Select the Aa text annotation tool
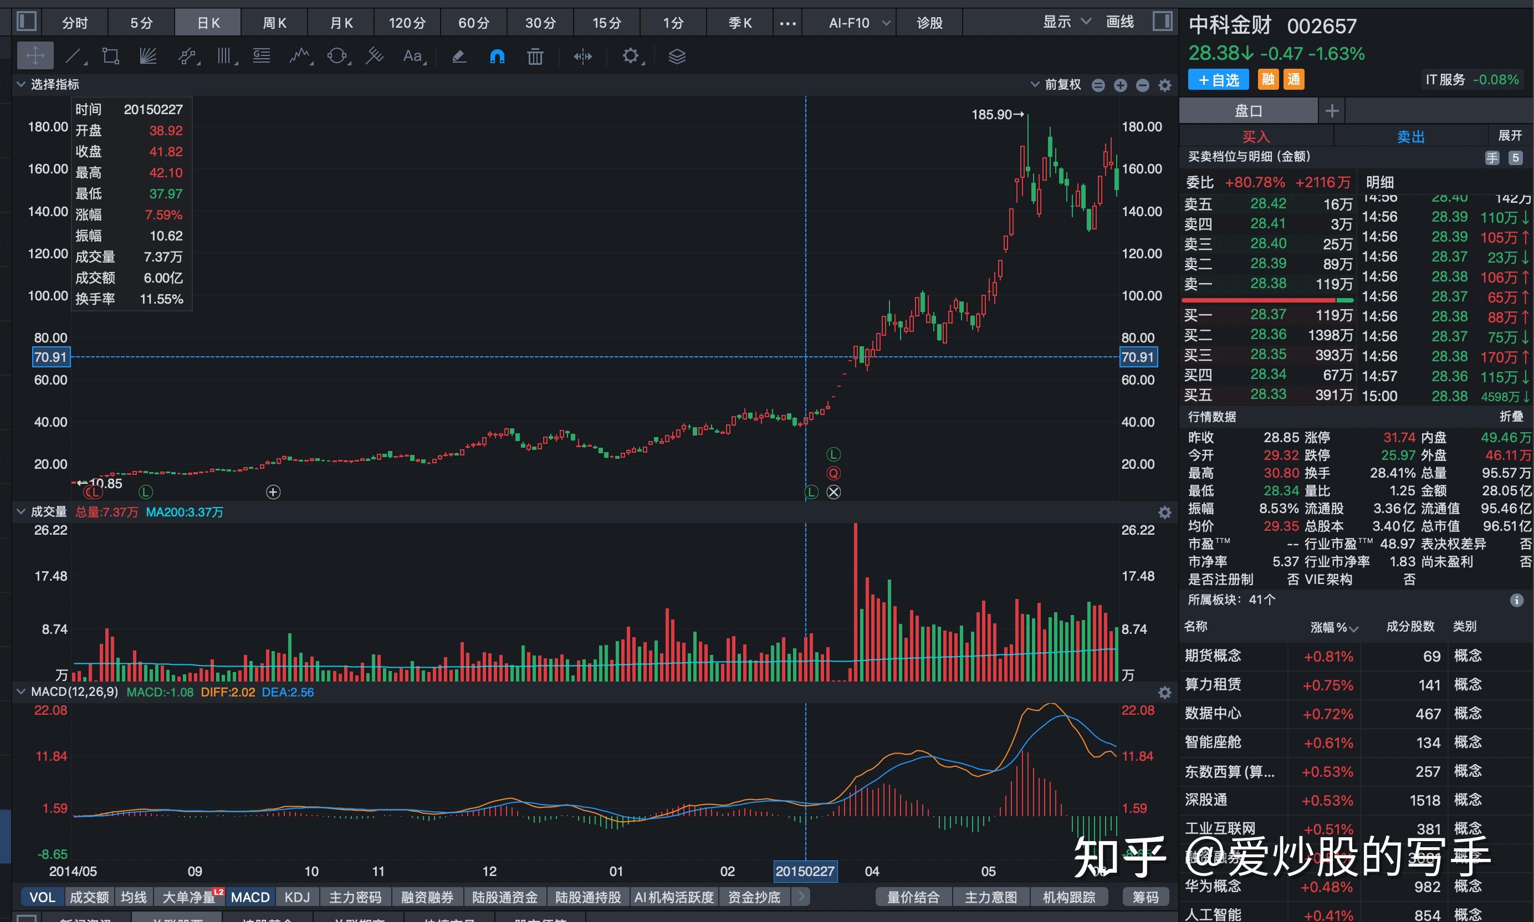Screen dimensions: 1534x922 pyautogui.click(x=412, y=56)
